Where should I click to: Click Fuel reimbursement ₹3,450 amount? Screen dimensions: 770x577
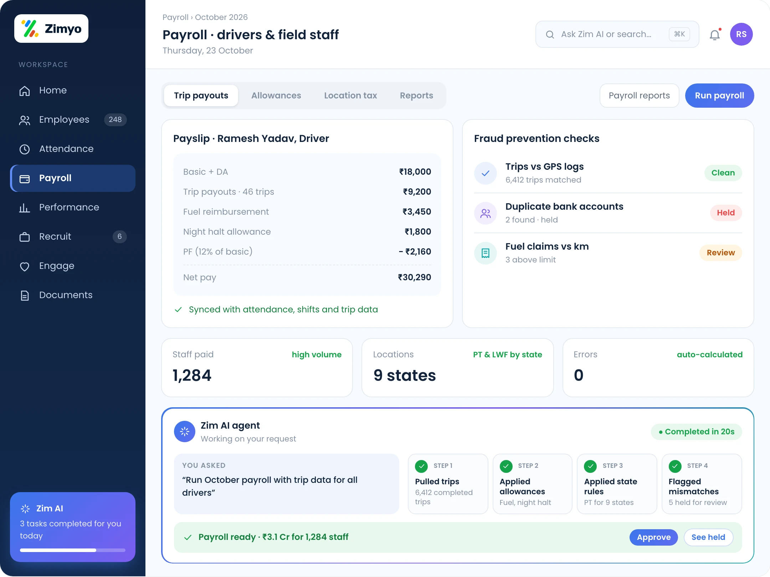coord(417,212)
